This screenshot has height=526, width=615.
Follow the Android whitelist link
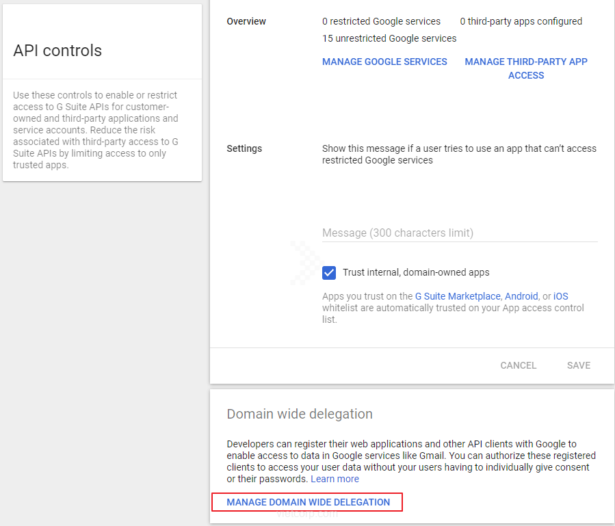point(521,296)
